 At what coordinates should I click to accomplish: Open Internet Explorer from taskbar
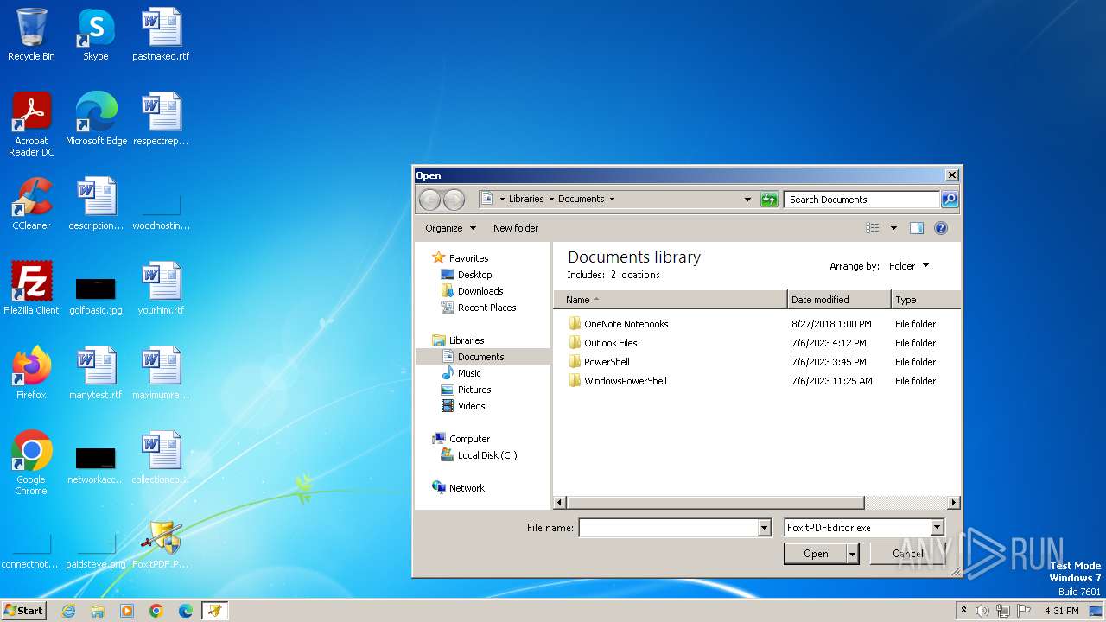[68, 611]
